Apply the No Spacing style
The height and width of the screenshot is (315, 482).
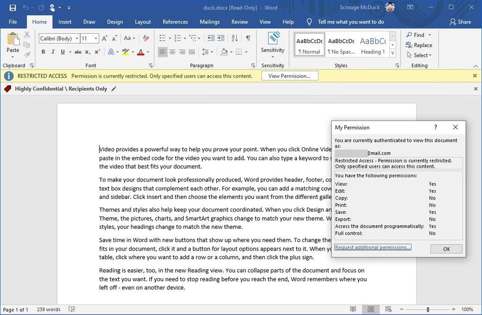tap(341, 45)
